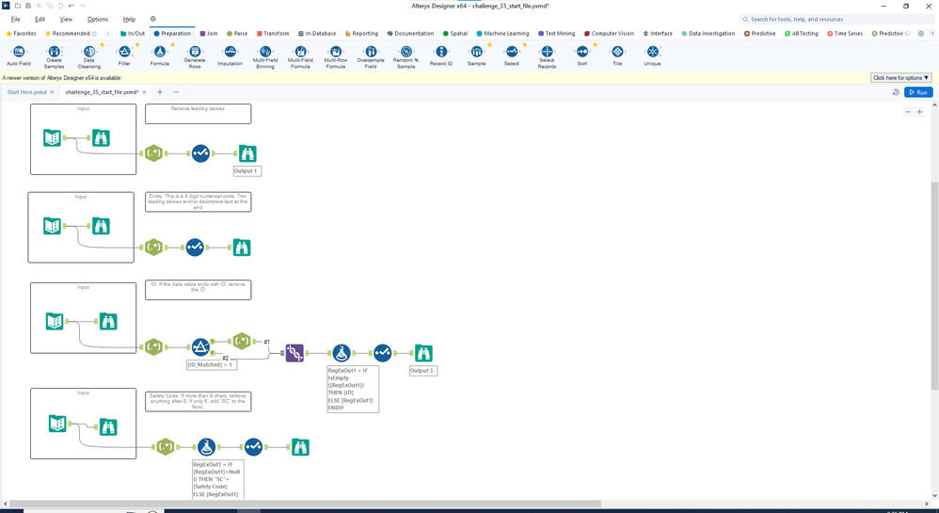The height and width of the screenshot is (513, 939).
Task: Click the canvas horizontal scrollbar
Action: click(306, 504)
